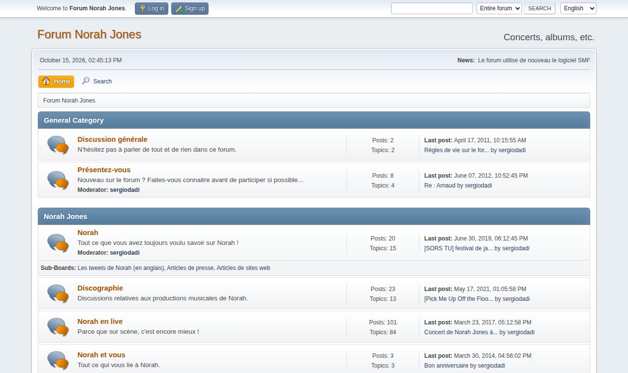Click the house icon on Home tab
628x373 pixels.
(x=46, y=81)
